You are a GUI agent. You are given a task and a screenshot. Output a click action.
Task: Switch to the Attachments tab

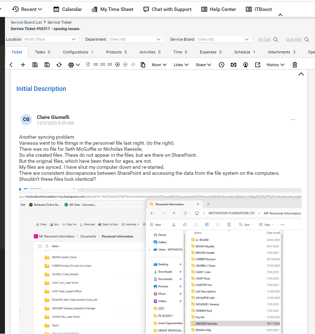(281, 52)
